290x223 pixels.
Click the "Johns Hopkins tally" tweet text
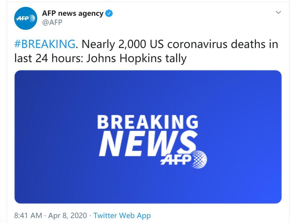pos(137,59)
